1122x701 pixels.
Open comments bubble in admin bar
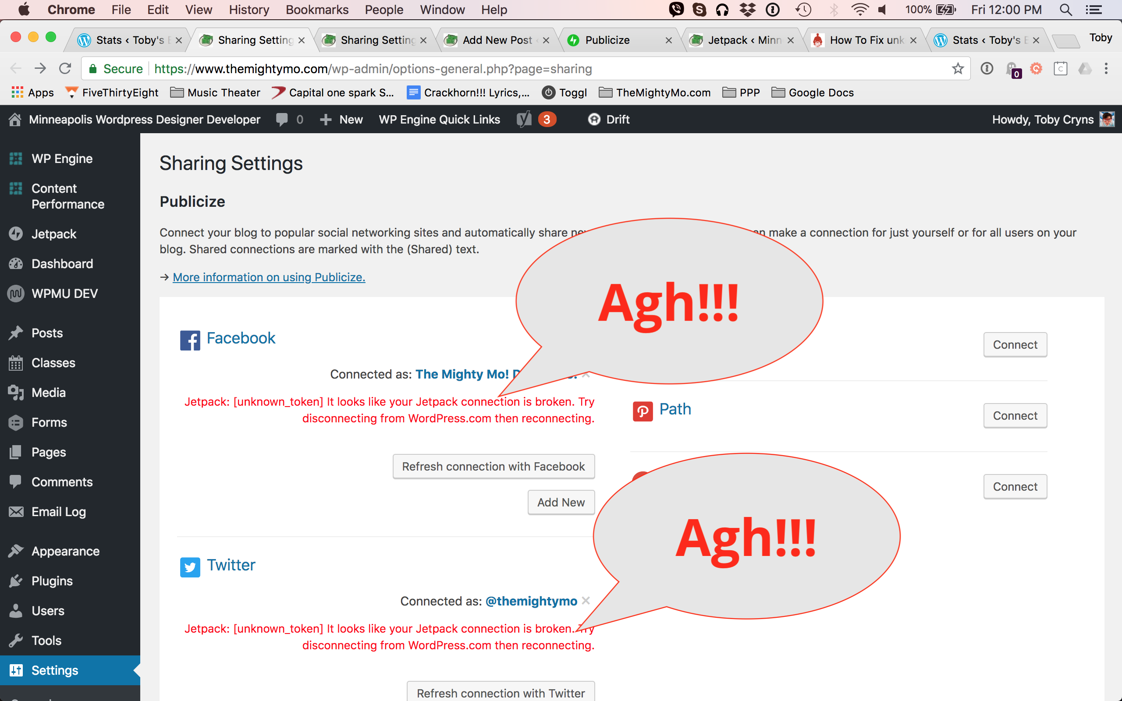click(290, 119)
